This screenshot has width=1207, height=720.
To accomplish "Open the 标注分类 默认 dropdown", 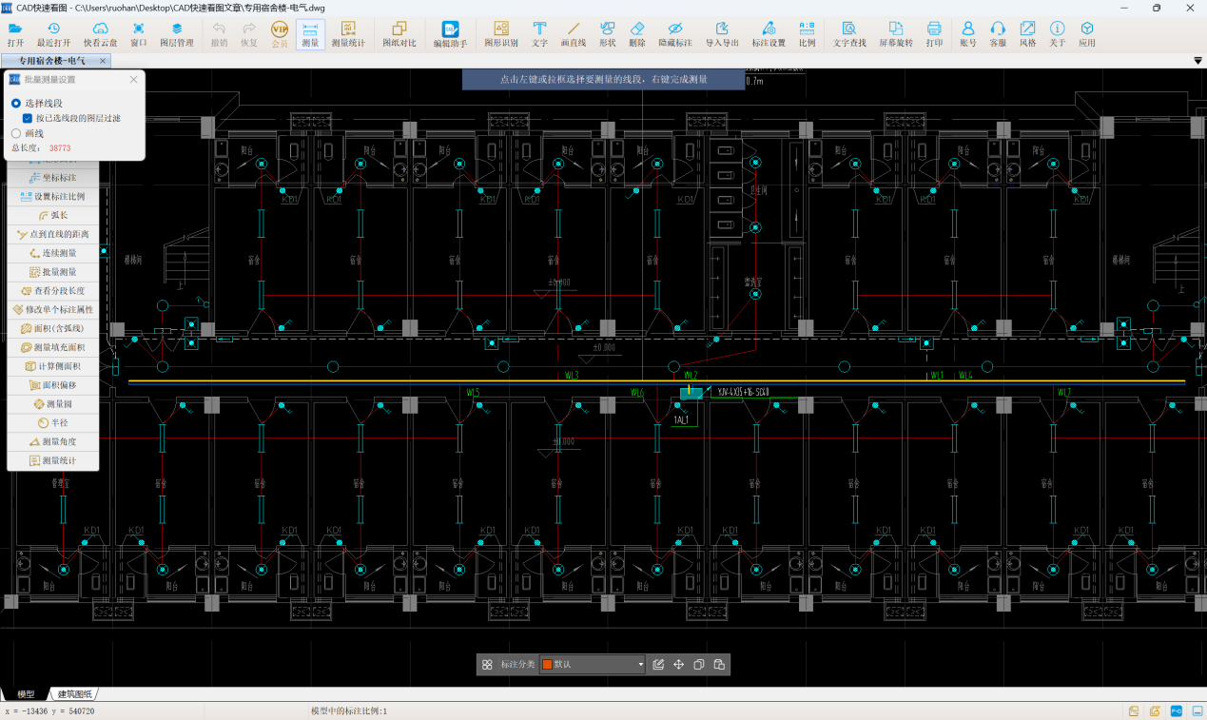I will (640, 665).
